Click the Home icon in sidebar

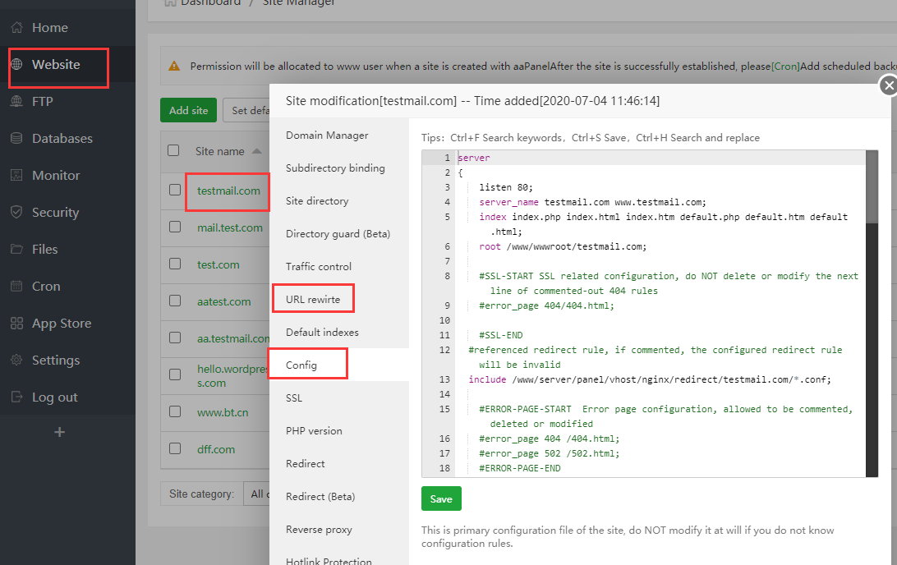click(x=16, y=28)
